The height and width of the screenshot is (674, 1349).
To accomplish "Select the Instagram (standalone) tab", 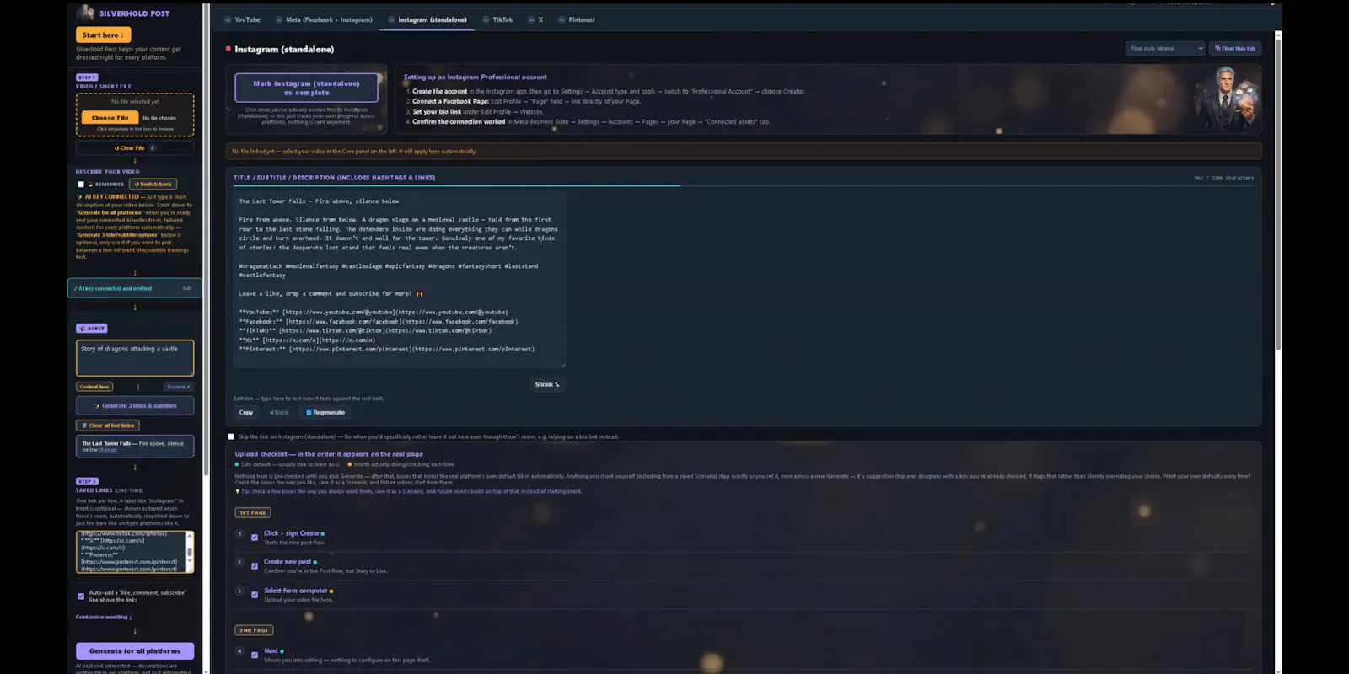I will tap(427, 19).
